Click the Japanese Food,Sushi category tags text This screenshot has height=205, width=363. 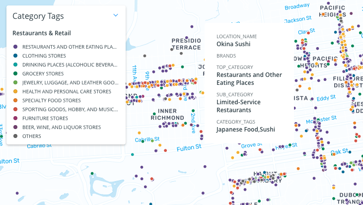click(246, 130)
